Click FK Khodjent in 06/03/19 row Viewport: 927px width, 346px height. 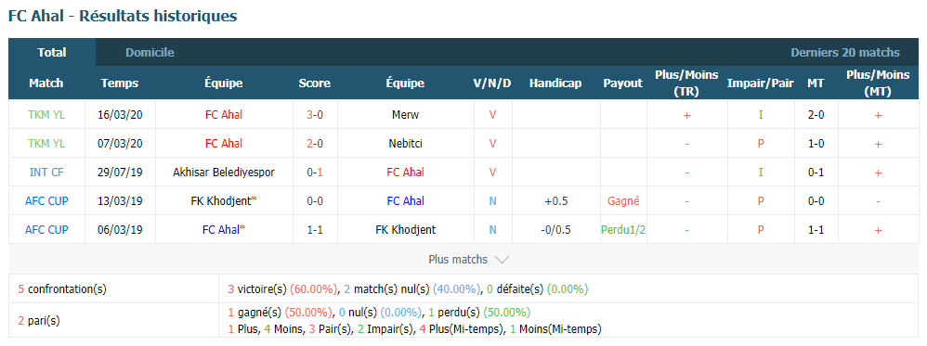[405, 230]
